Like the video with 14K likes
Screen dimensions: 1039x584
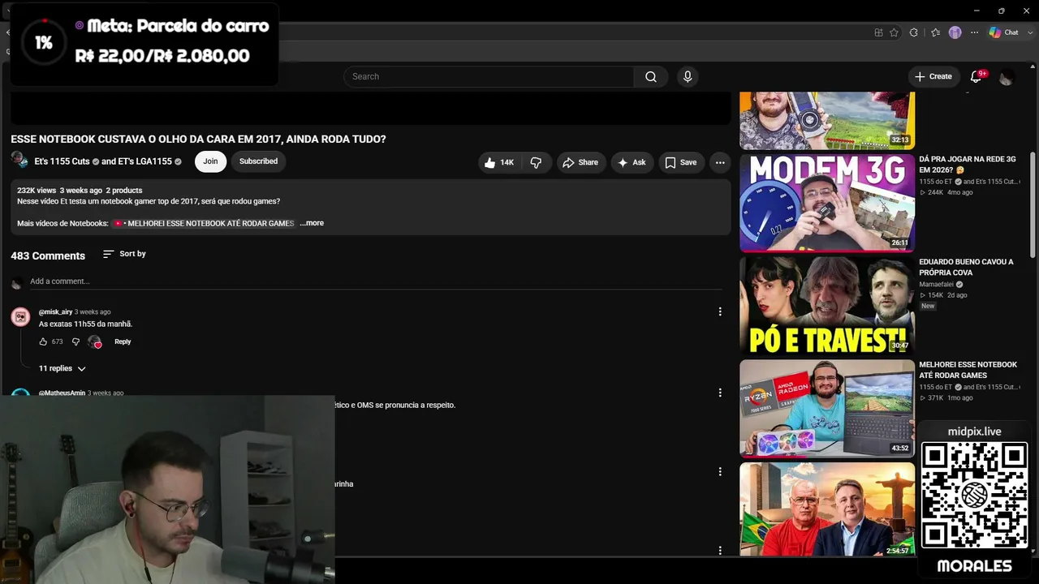tap(499, 162)
